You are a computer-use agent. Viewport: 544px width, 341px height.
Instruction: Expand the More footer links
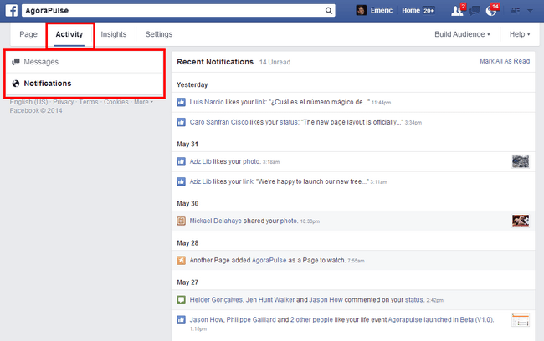[x=143, y=102]
